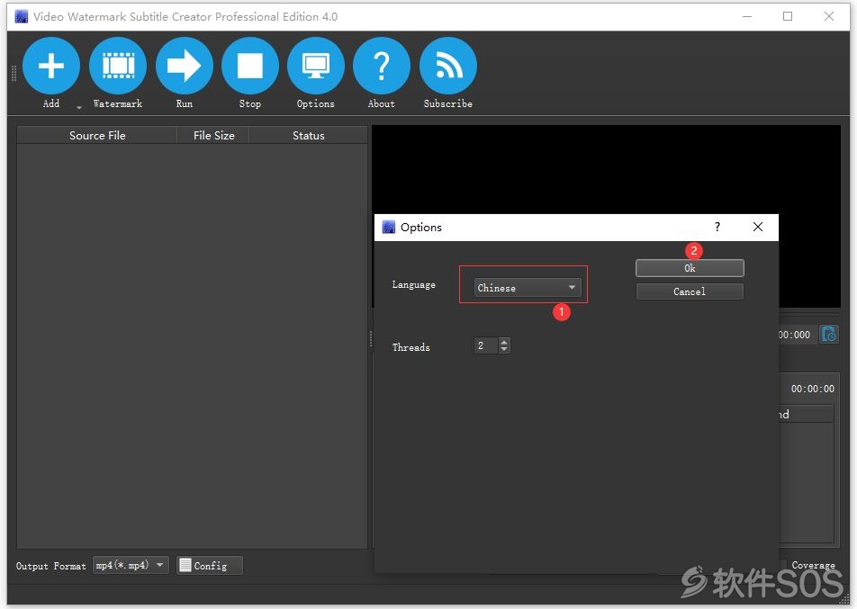The height and width of the screenshot is (609, 857).
Task: Cancel the Options dialog
Action: 690,291
